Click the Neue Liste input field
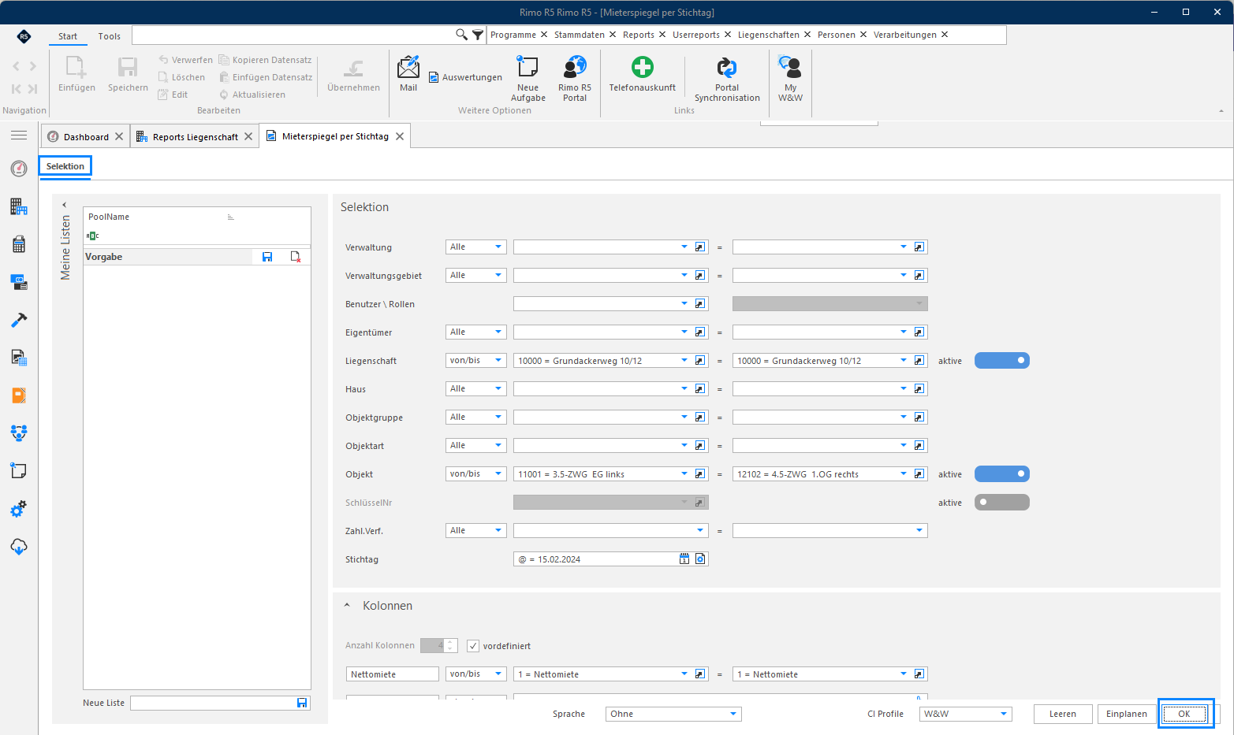 point(213,703)
